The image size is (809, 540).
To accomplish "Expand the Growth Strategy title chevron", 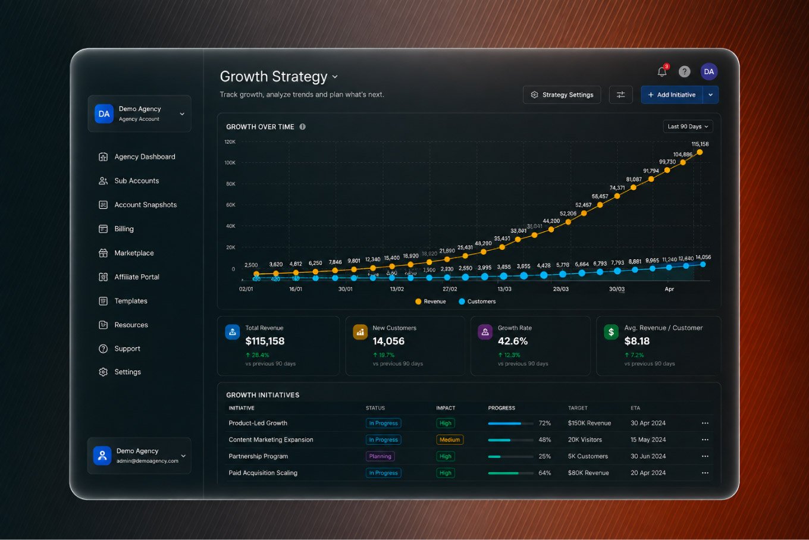I will point(335,77).
